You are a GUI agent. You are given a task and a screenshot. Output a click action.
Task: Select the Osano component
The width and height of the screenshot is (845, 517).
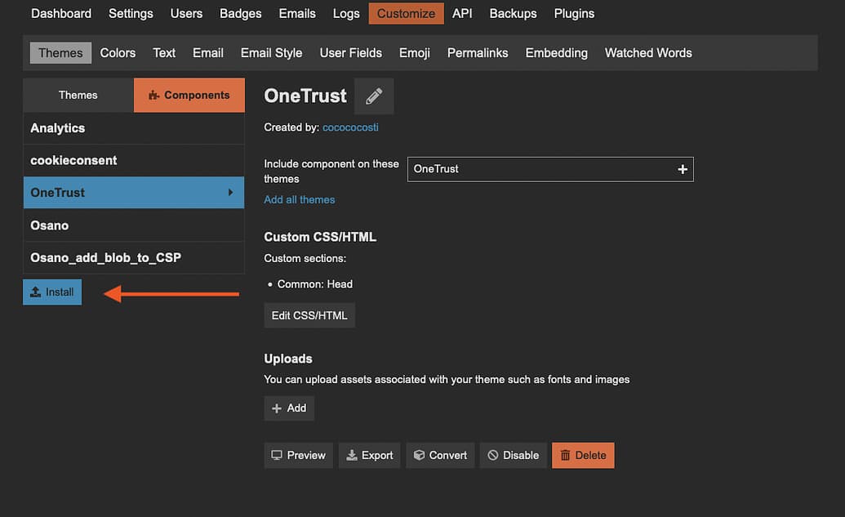click(x=134, y=225)
